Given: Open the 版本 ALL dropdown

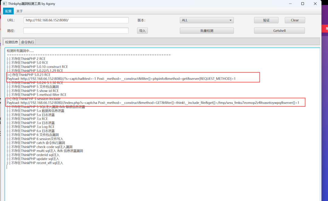Looking at the screenshot, I should [207, 20].
